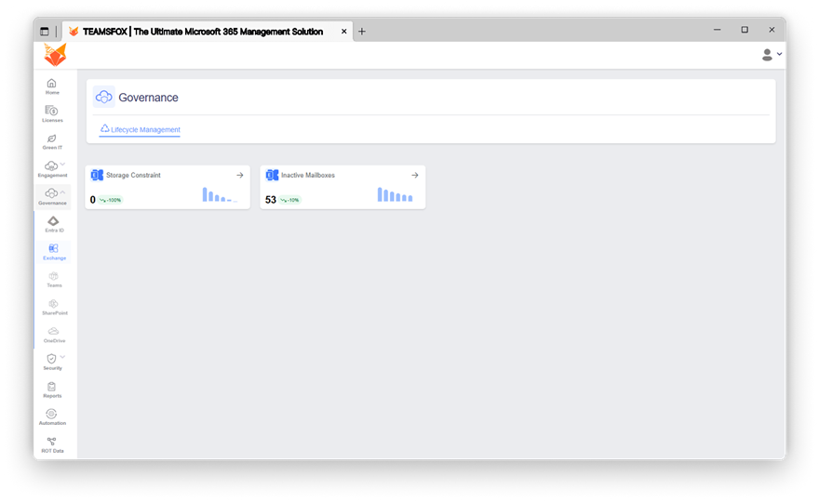The image size is (819, 502).
Task: Click the TeamsFox fox logo
Action: (55, 55)
